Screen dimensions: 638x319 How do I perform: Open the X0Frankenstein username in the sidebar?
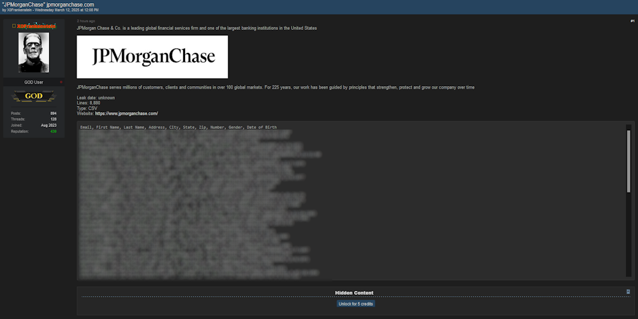pyautogui.click(x=36, y=26)
